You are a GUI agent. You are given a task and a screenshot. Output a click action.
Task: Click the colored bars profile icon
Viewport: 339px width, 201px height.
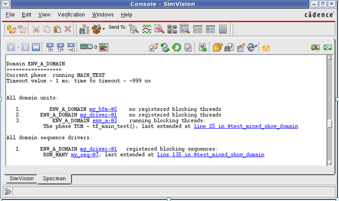coord(103,47)
